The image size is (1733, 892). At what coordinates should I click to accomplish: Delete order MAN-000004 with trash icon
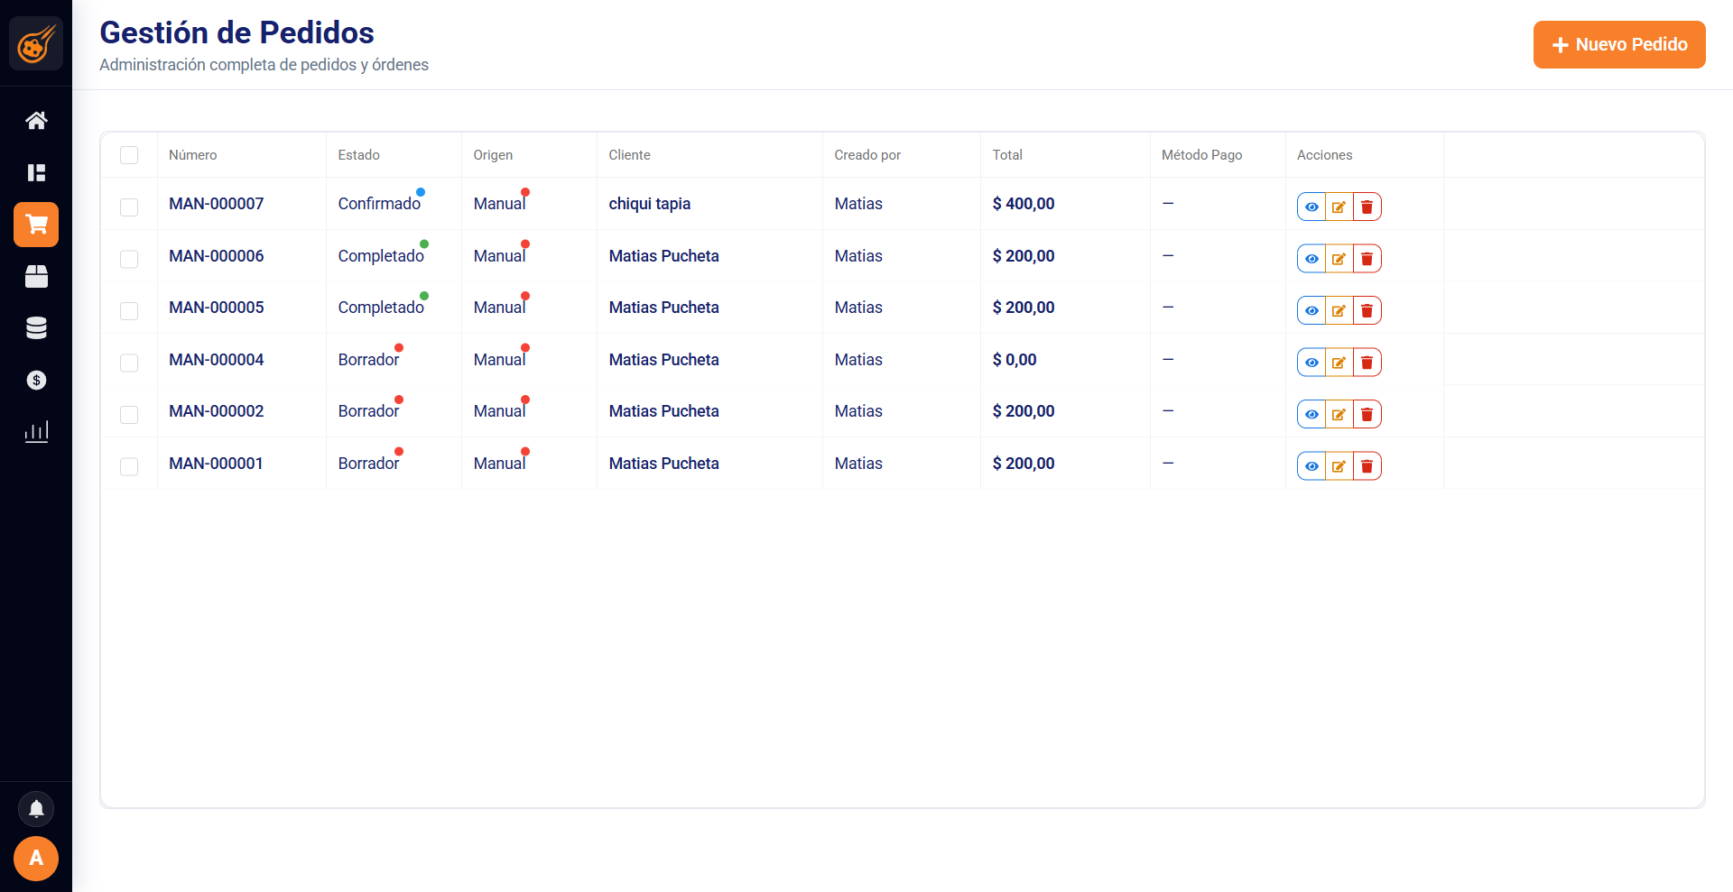1367,363
